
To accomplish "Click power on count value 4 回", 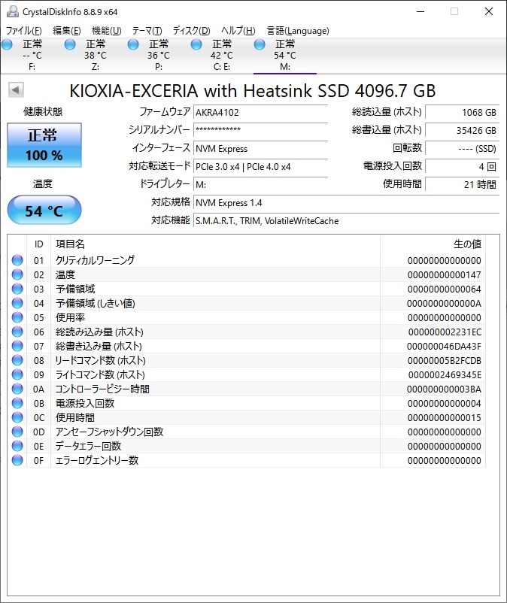I will click(463, 166).
